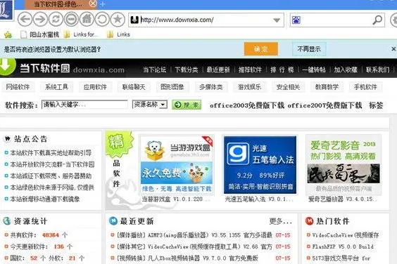The height and width of the screenshot is (264, 397).
Task: Select the 应用软件 category tab
Action: tap(95, 87)
